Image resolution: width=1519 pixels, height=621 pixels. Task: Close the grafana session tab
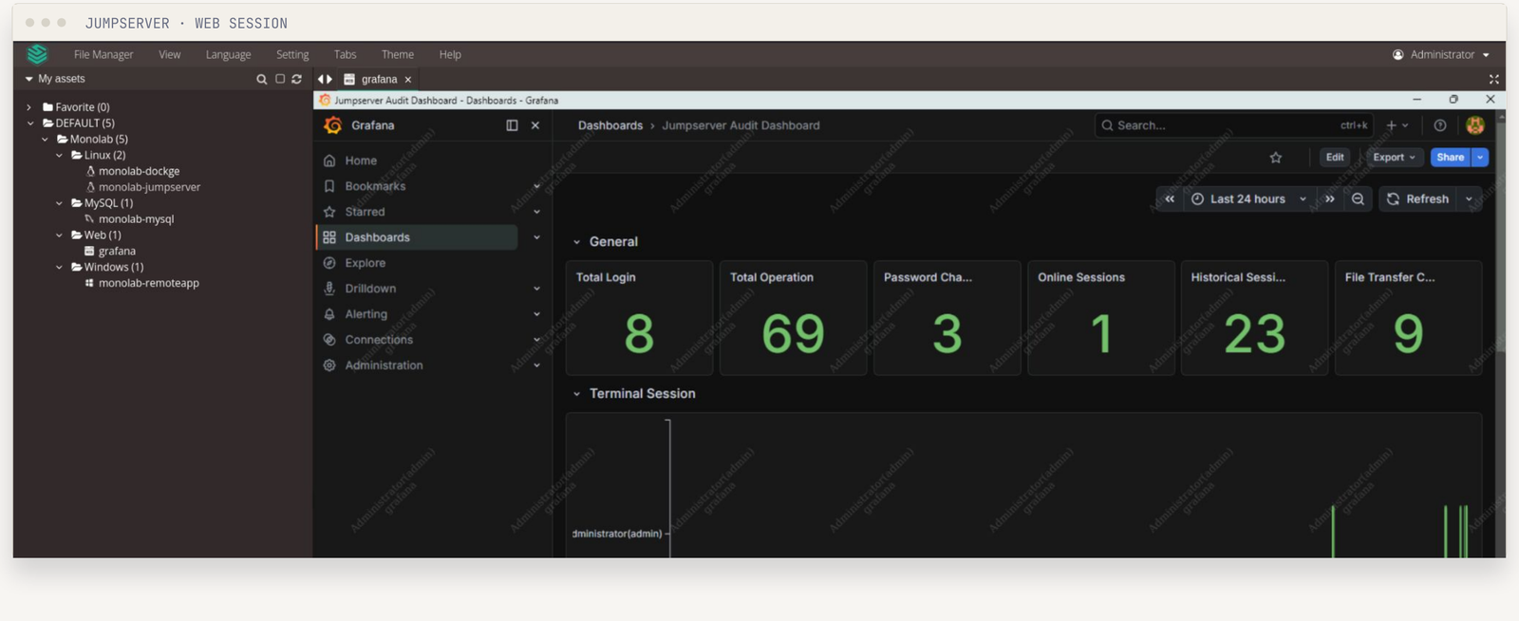click(x=408, y=80)
